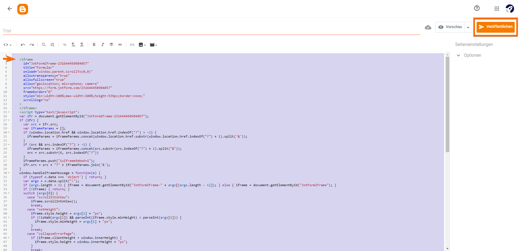Click the text title="Formular"
This screenshot has width=519, height=251.
point(39,68)
